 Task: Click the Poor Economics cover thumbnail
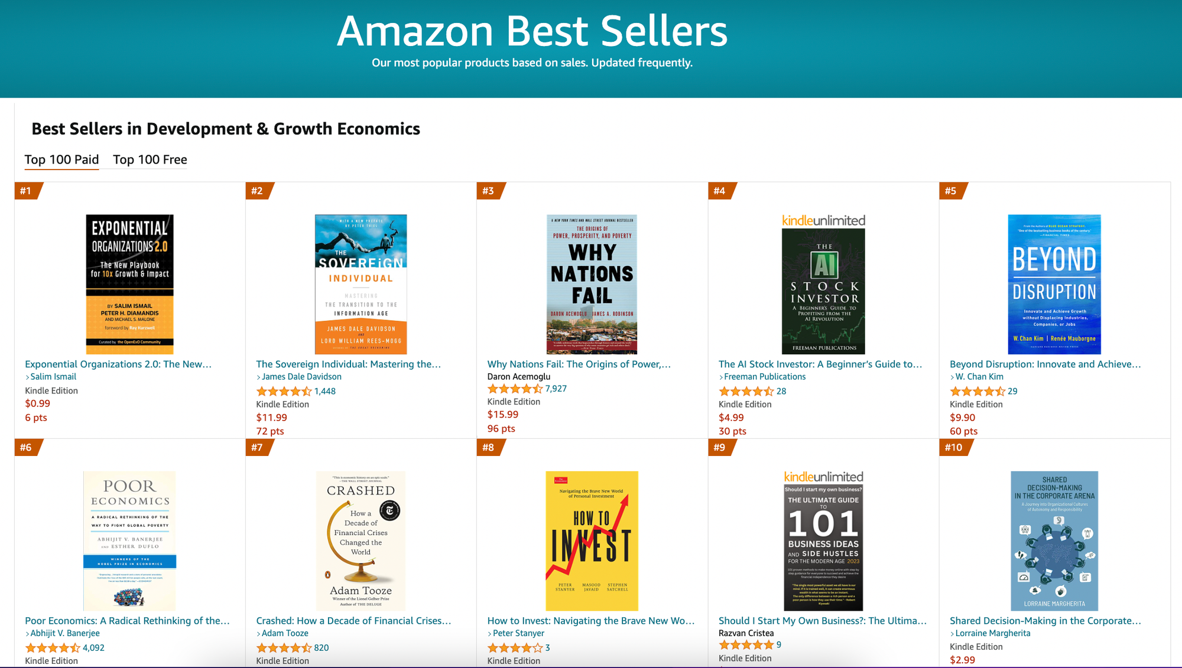pos(130,540)
